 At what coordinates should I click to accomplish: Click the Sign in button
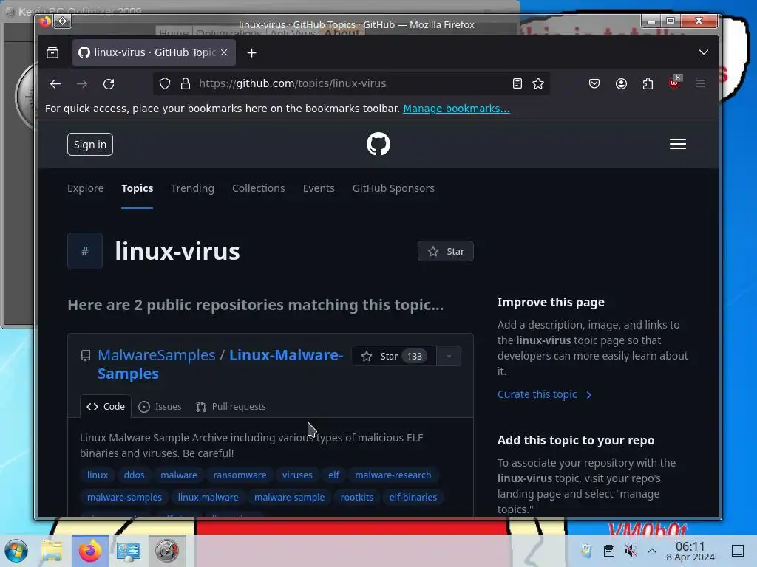pos(89,145)
